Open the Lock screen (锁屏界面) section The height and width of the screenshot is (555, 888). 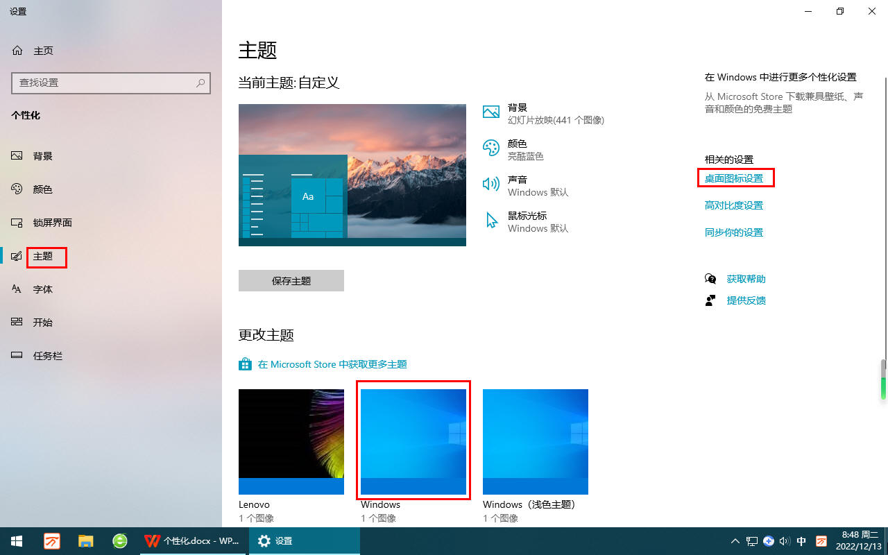[x=53, y=223]
